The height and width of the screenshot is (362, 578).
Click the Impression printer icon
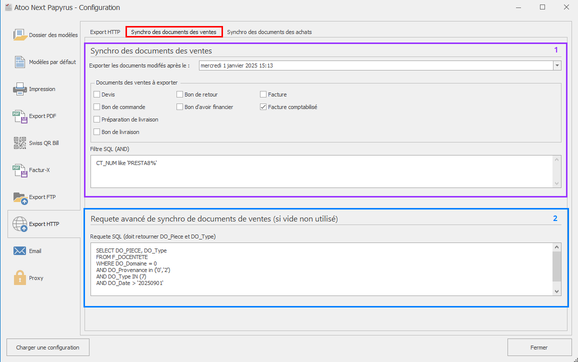click(20, 89)
